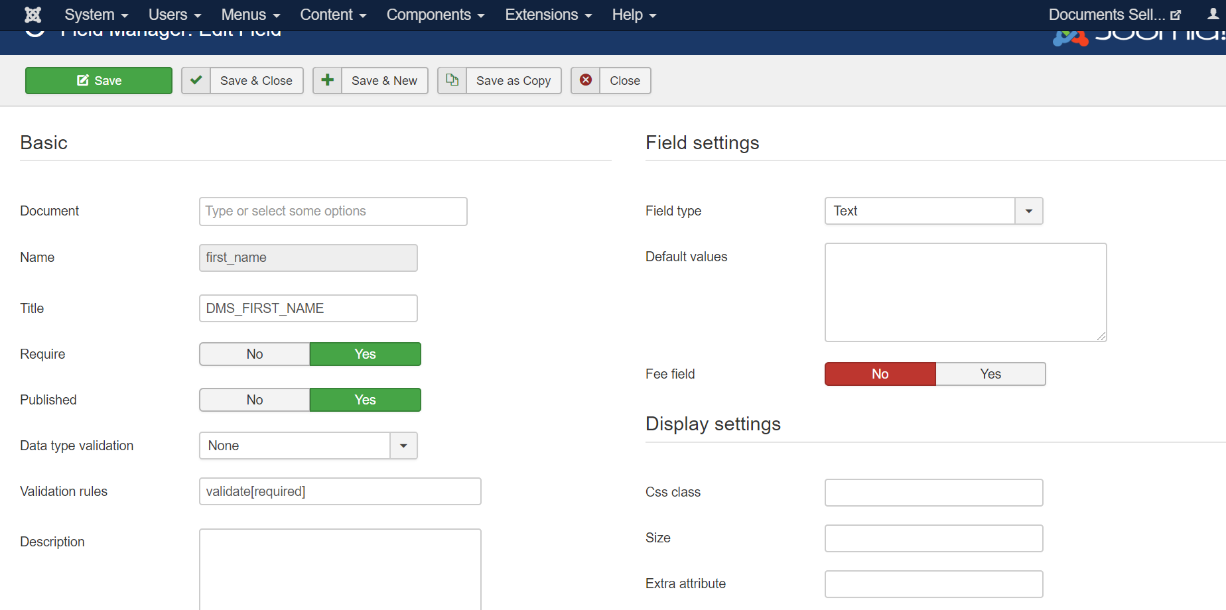Click the Document select options field

point(333,212)
